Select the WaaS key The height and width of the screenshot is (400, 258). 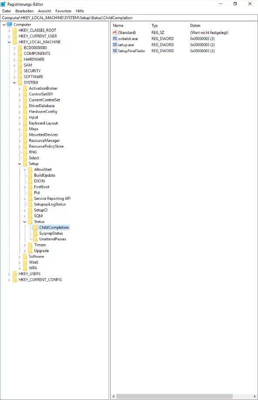(34, 262)
